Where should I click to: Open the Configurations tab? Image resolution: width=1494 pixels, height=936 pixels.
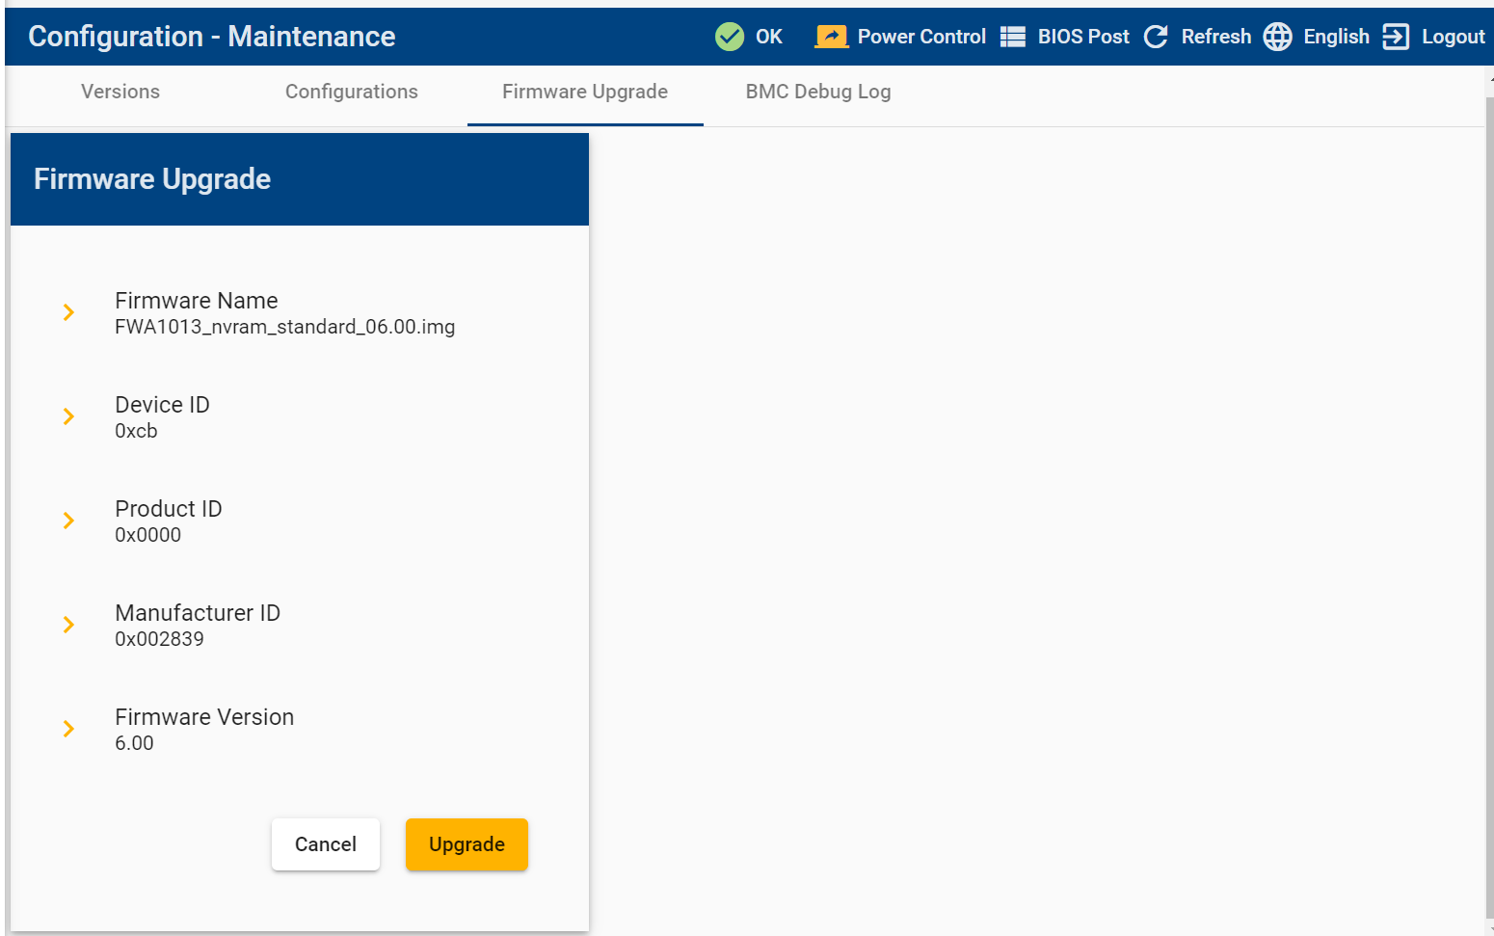351,92
